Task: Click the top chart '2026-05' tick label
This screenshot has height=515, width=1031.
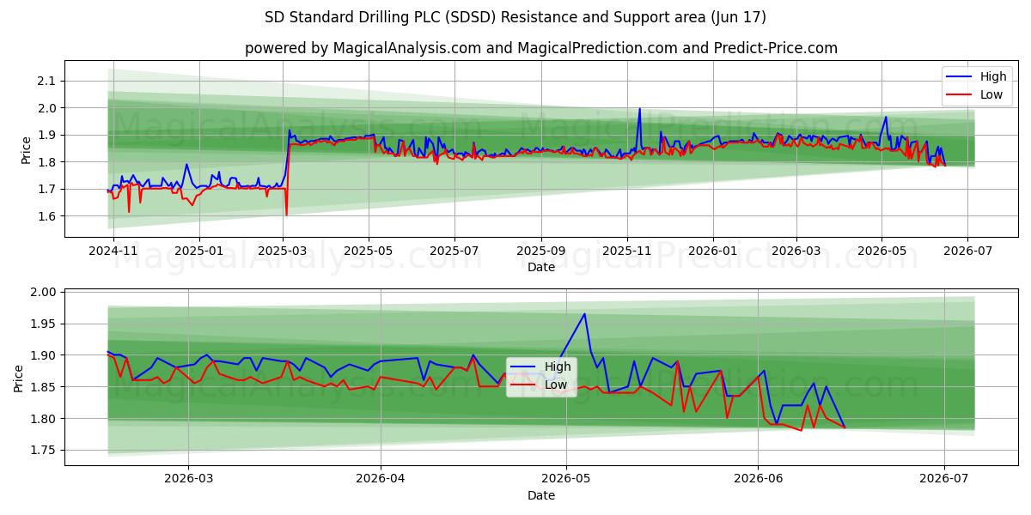Action: 882,251
